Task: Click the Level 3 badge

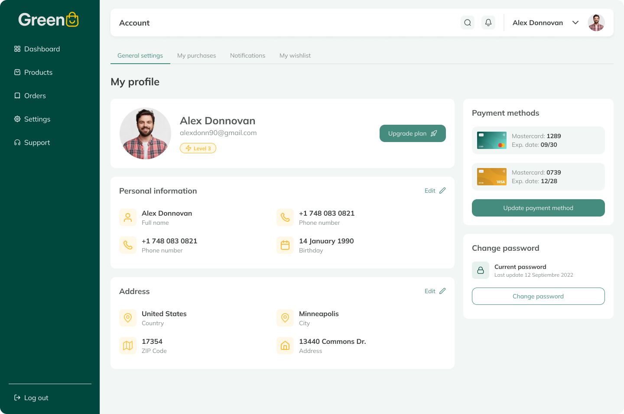Action: [198, 148]
